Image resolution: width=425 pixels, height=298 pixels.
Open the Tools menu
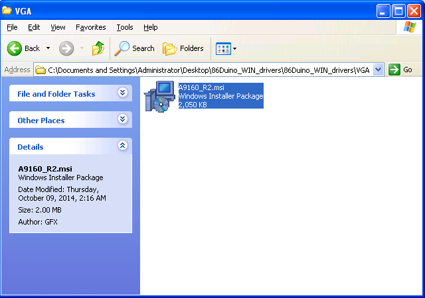pyautogui.click(x=125, y=27)
